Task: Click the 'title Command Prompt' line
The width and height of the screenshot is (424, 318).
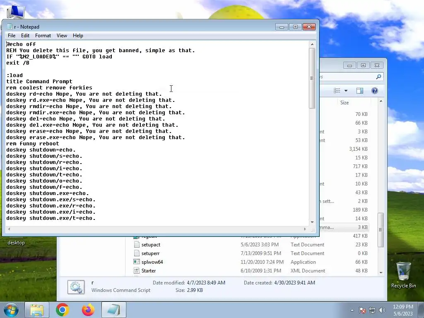Action: [x=39, y=82]
